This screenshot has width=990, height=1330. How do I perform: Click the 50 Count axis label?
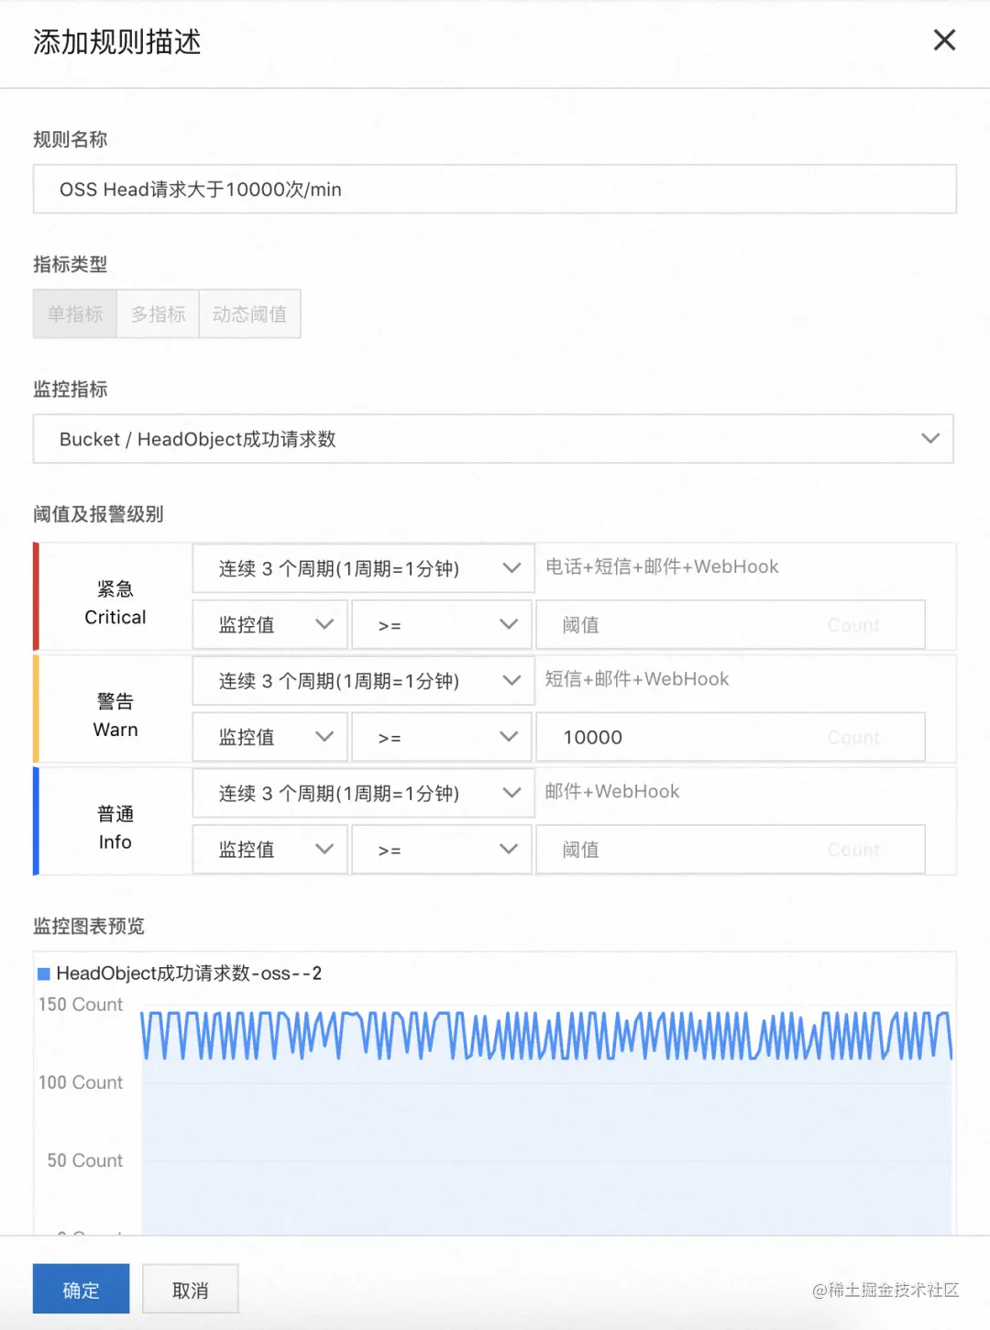pyautogui.click(x=85, y=1160)
